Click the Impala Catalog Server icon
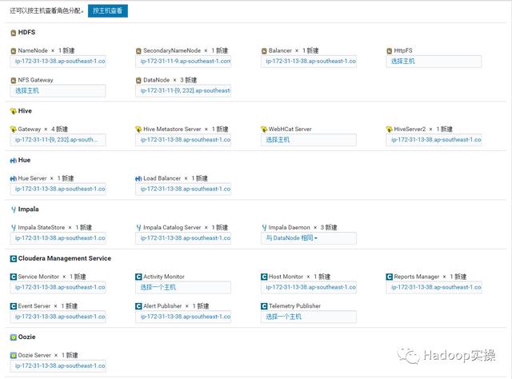Screen dimensions: 512x379 coord(138,228)
